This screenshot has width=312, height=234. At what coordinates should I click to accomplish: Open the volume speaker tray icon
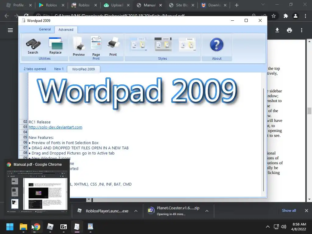tap(284, 227)
